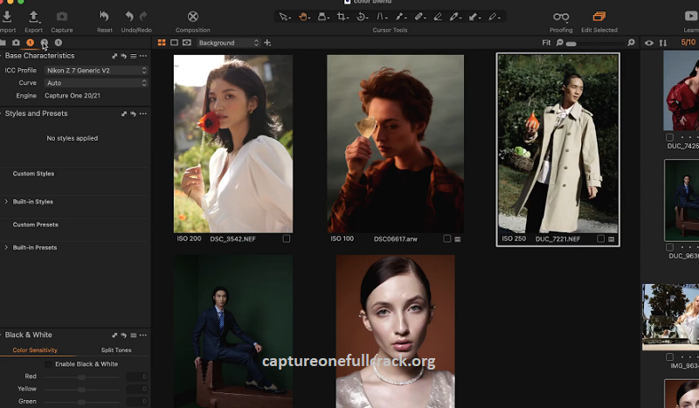
Task: Click the Fit zoom label
Action: coord(546,43)
